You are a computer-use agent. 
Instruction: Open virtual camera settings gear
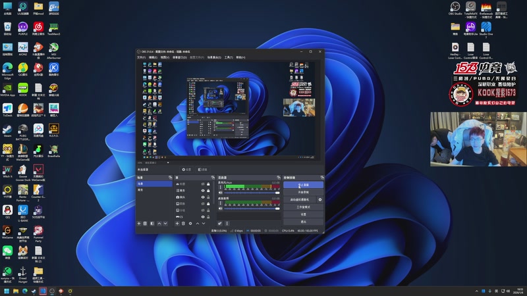point(320,200)
